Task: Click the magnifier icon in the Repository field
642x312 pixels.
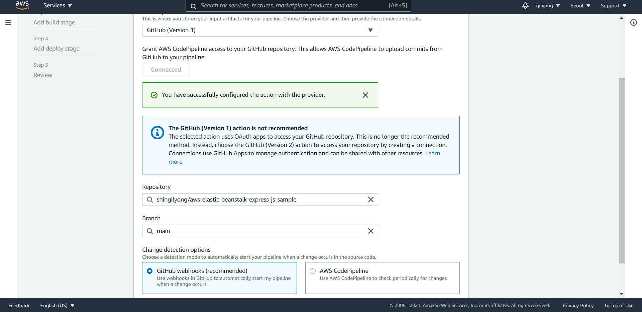Action: point(150,200)
